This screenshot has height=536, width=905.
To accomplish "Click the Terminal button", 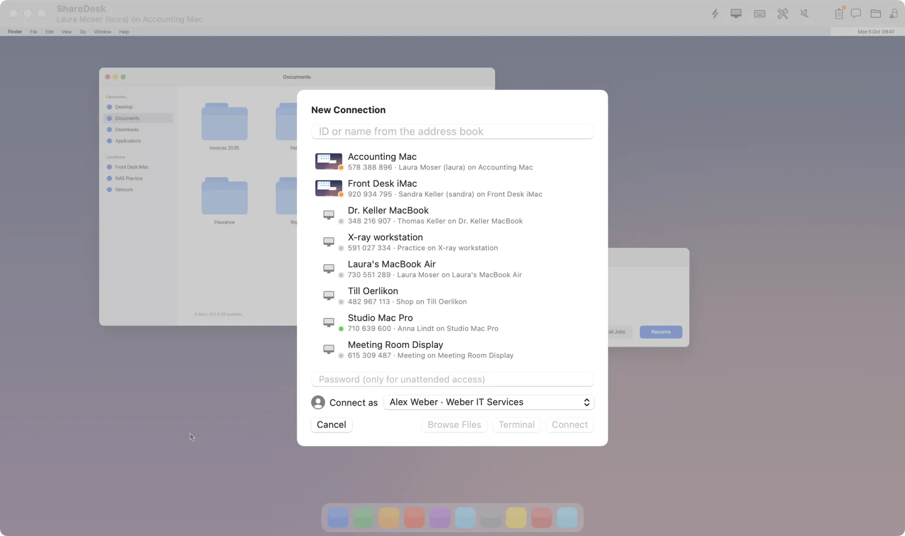I will tap(516, 425).
